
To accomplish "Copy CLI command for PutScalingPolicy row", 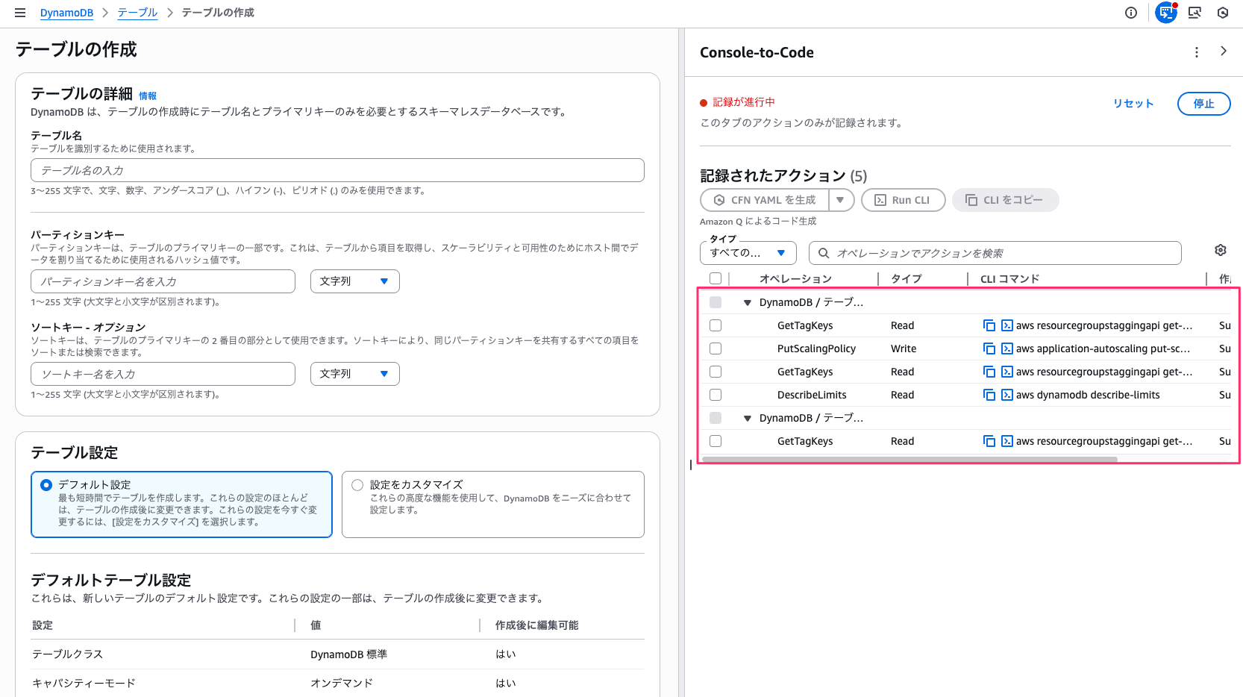I will (x=989, y=348).
